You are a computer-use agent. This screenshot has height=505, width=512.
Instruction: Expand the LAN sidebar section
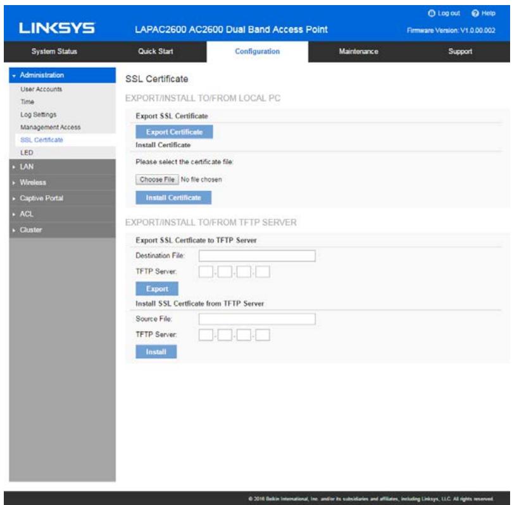click(62, 167)
